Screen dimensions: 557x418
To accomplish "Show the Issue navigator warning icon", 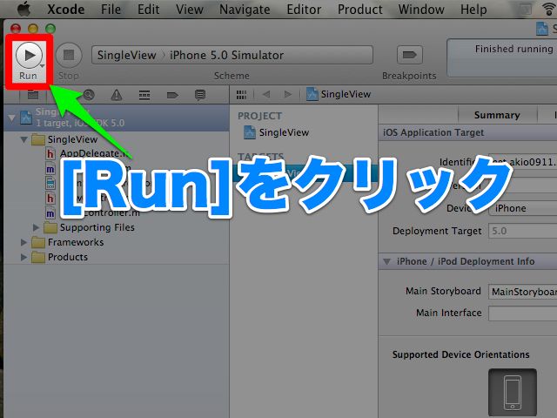I will (x=117, y=95).
